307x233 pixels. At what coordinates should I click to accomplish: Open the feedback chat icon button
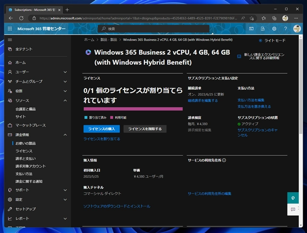point(293,210)
